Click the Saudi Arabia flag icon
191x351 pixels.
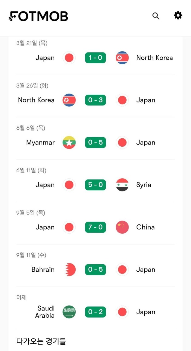pyautogui.click(x=69, y=312)
